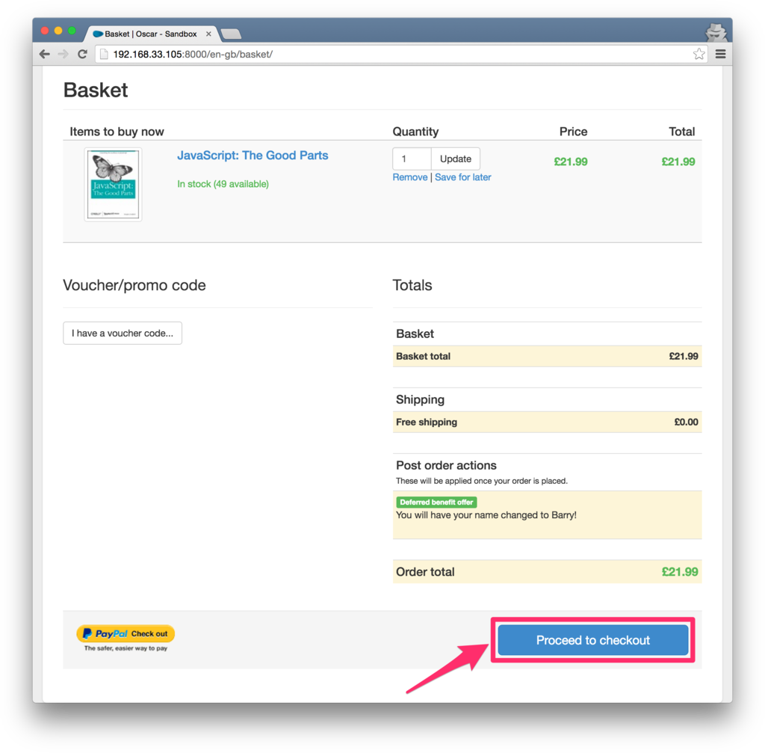Expand 'I have a voucher code...' button
The height and width of the screenshot is (753, 765).
[x=123, y=333]
